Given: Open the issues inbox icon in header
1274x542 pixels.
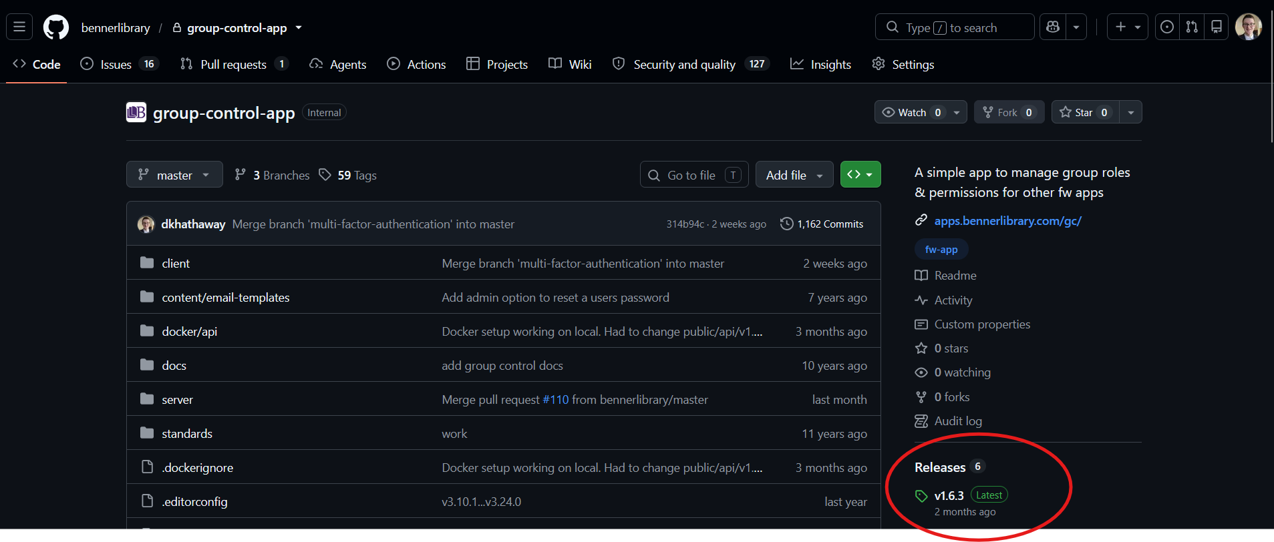Looking at the screenshot, I should 1167,27.
